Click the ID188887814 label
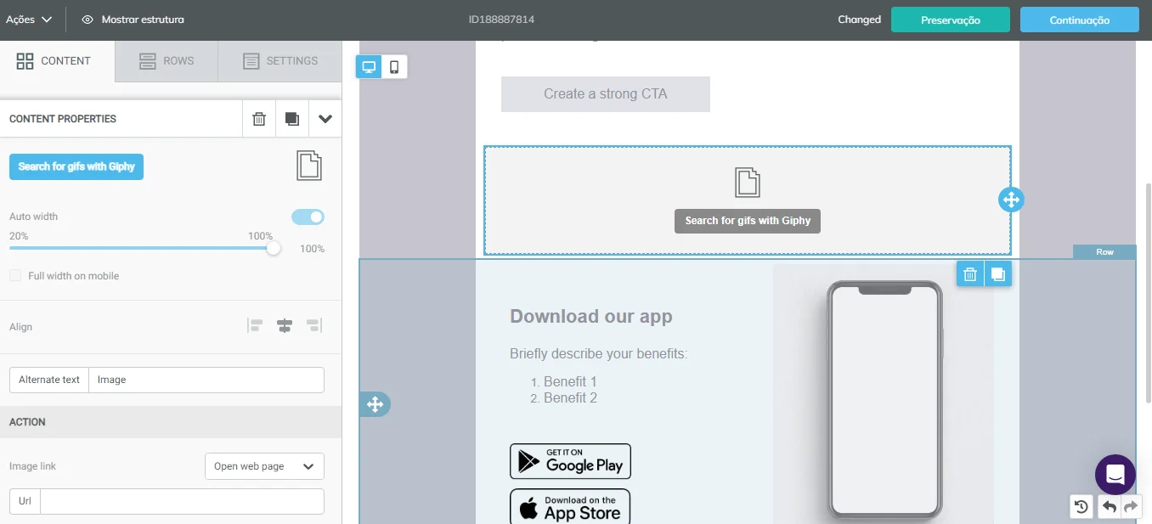The image size is (1152, 524). point(501,20)
